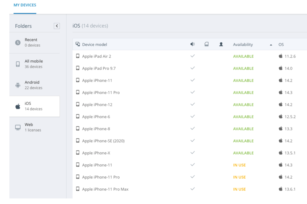Sort by the OS column header
Screen dimensions: 307x204
tap(281, 45)
